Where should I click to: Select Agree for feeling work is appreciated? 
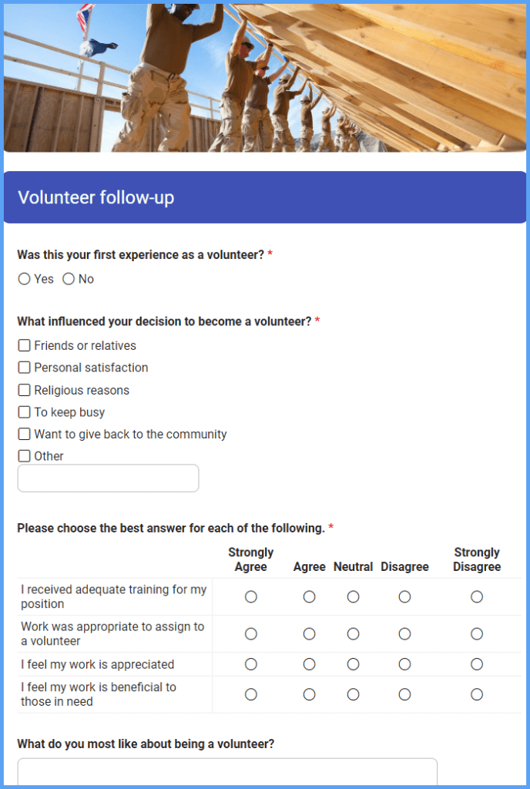[309, 663]
